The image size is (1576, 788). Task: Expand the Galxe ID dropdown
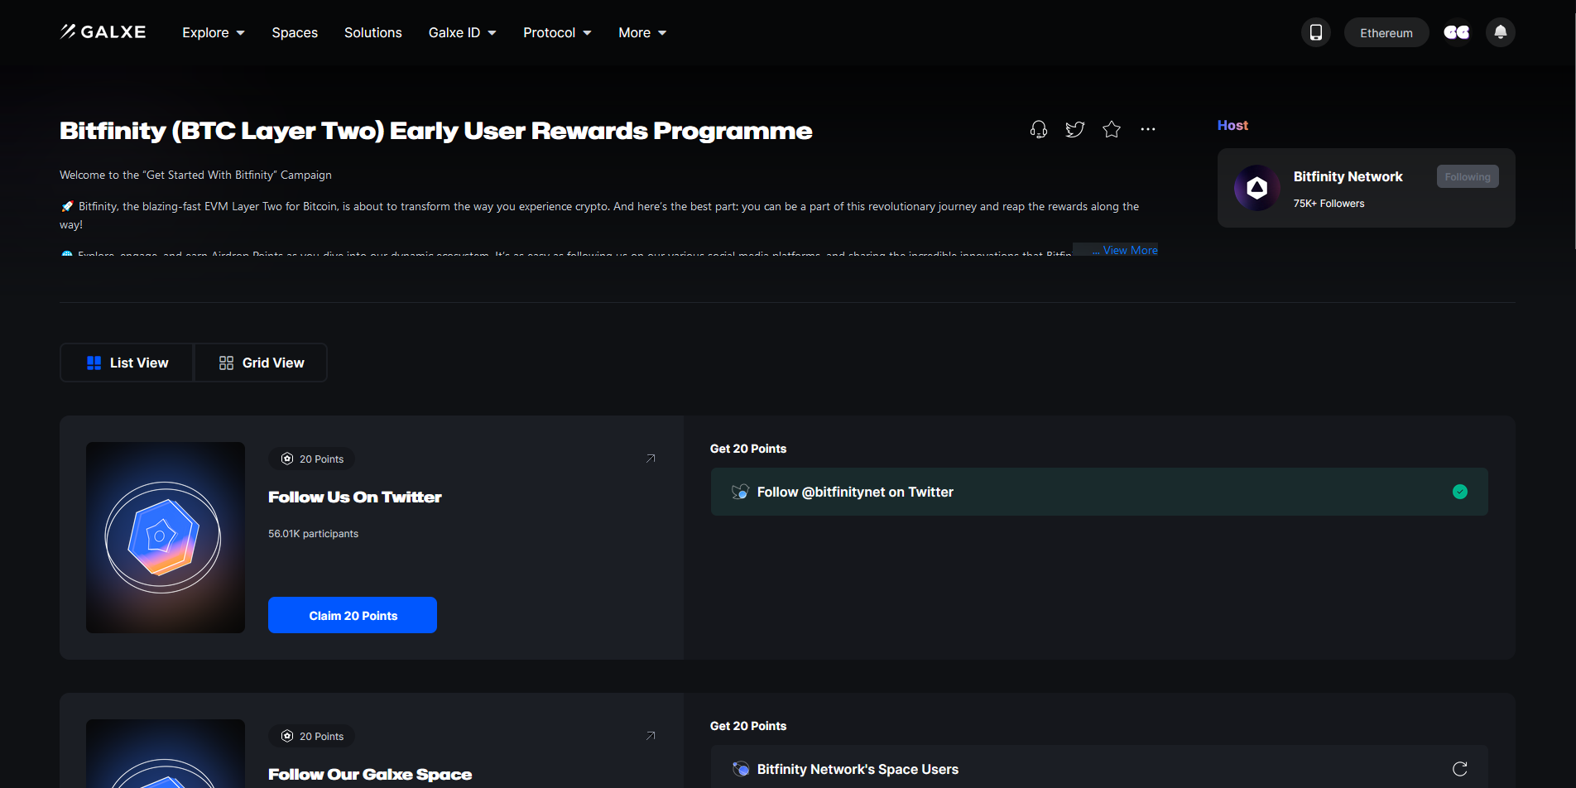click(462, 32)
